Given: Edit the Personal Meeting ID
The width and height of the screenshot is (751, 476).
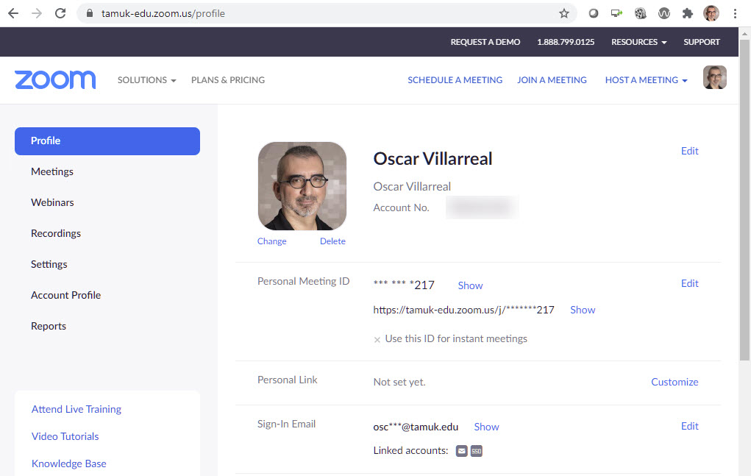Looking at the screenshot, I should [690, 283].
